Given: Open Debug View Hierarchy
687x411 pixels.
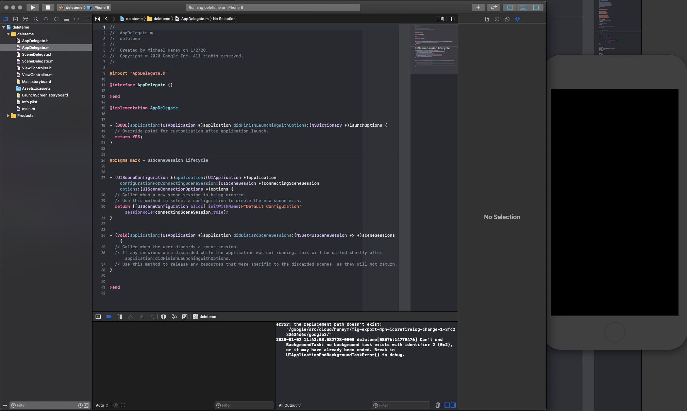Looking at the screenshot, I should click(x=164, y=317).
